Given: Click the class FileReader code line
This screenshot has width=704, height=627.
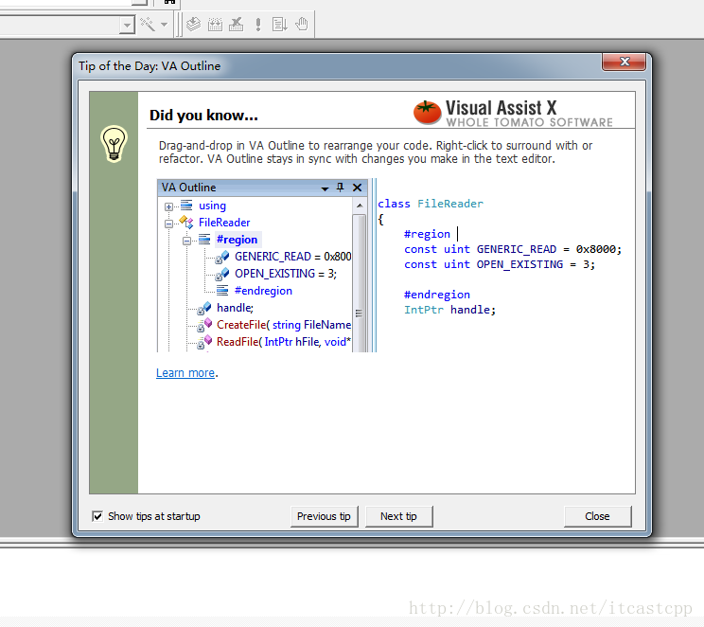Looking at the screenshot, I should tap(431, 204).
